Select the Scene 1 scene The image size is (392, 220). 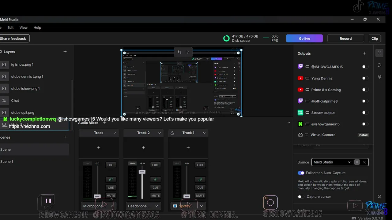coord(34,162)
